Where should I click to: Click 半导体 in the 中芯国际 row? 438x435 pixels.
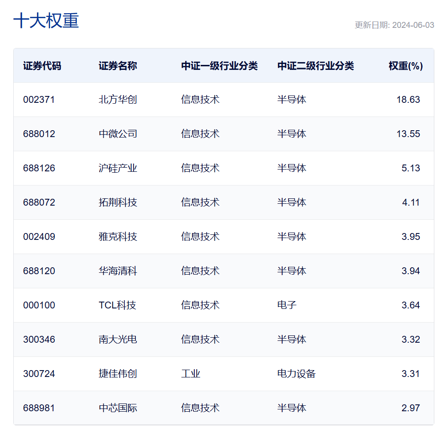(291, 408)
